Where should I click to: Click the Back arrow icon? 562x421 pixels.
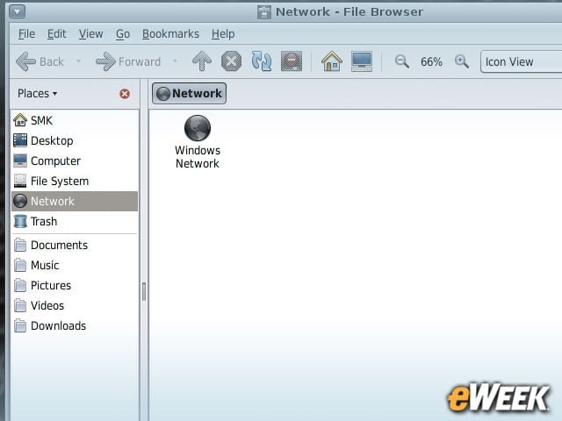click(x=25, y=61)
